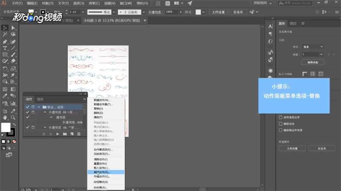Collapse the 默认_动作 action set
The width and height of the screenshot is (341, 191).
39,107
